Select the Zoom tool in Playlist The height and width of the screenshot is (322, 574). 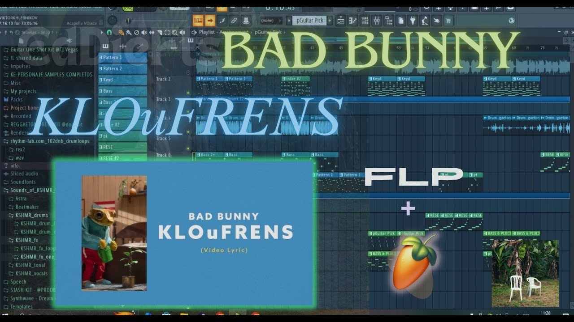pos(174,33)
